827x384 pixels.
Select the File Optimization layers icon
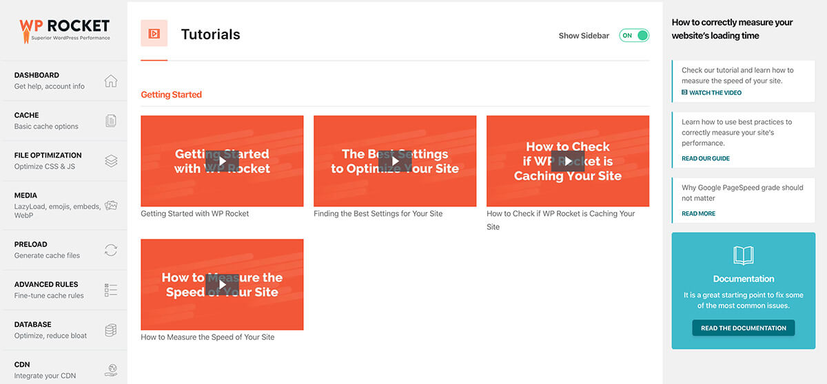point(110,161)
